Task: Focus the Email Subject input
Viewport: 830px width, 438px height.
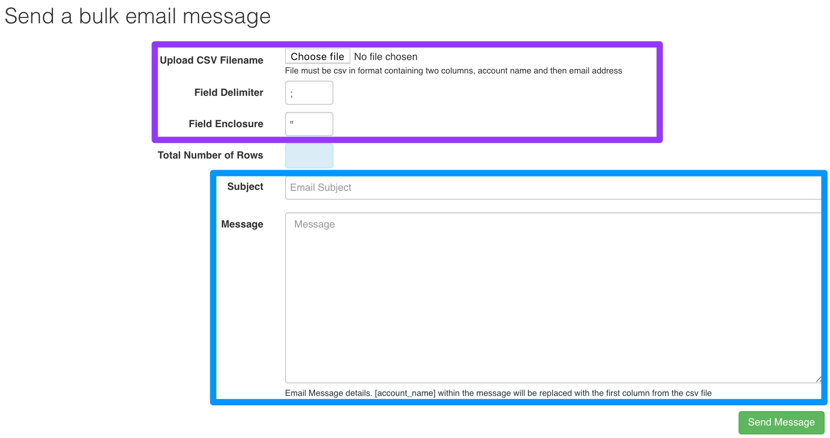Action: pos(553,188)
